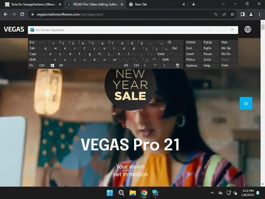Screen dimensions: 265x199
Task: Reload the VEGAS page
Action: tap(22, 15)
